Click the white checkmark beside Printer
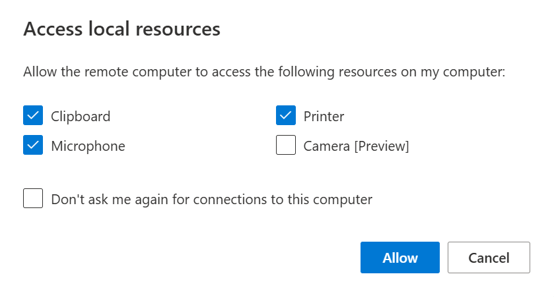Viewport: 554px width, 297px height. 285,116
